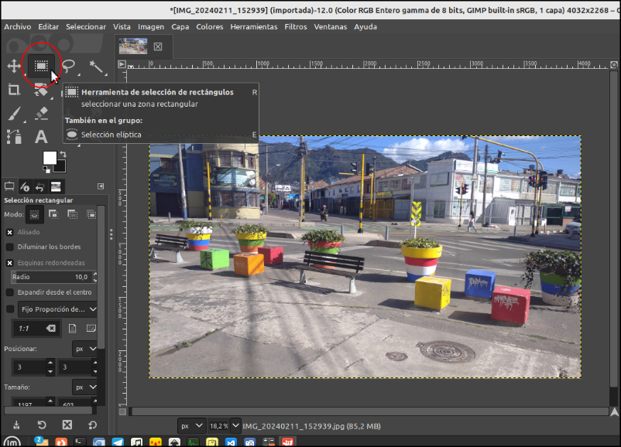Screen dimensions: 621x447
Task: Open the Colores menu
Action: pyautogui.click(x=210, y=27)
